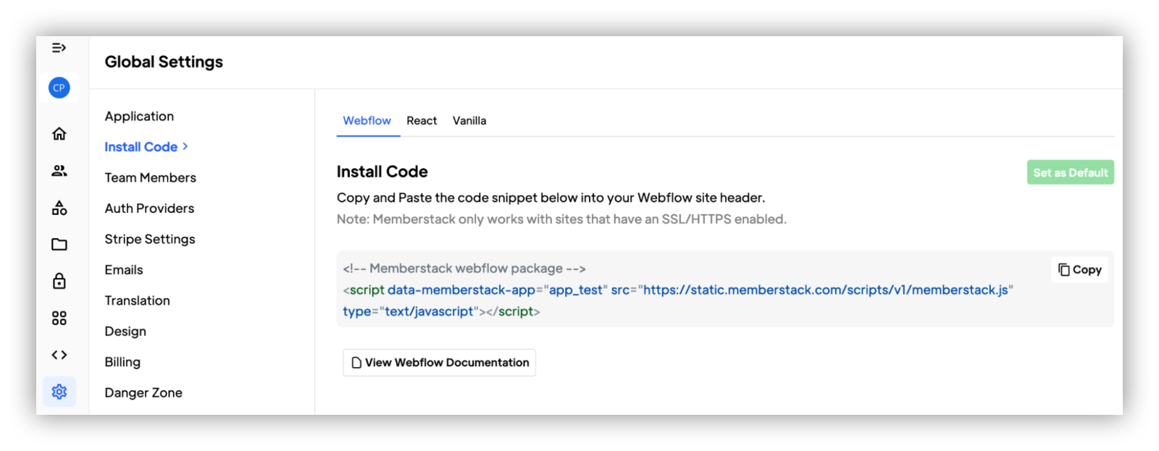Screen dimensions: 1159x451
Task: Open Translation settings
Action: (x=137, y=300)
